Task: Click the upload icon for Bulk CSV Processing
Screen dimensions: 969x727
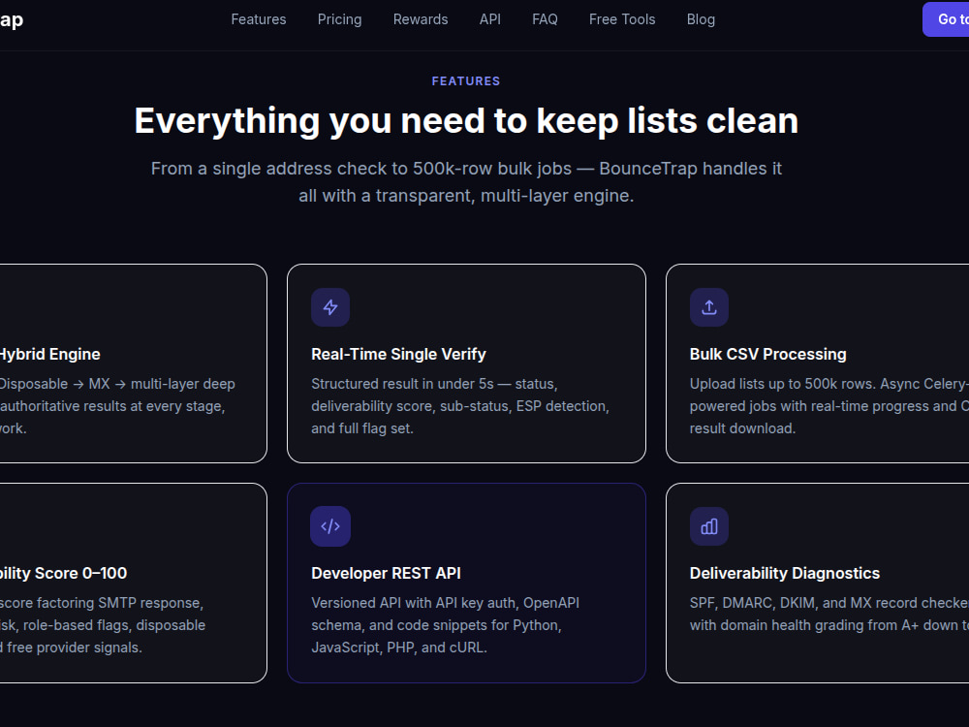Action: click(709, 307)
